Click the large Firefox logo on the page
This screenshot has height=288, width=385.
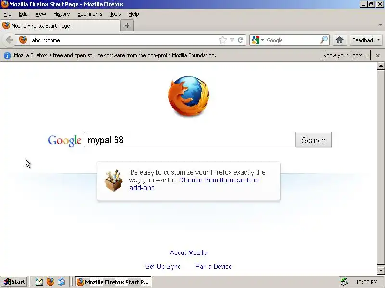click(189, 96)
